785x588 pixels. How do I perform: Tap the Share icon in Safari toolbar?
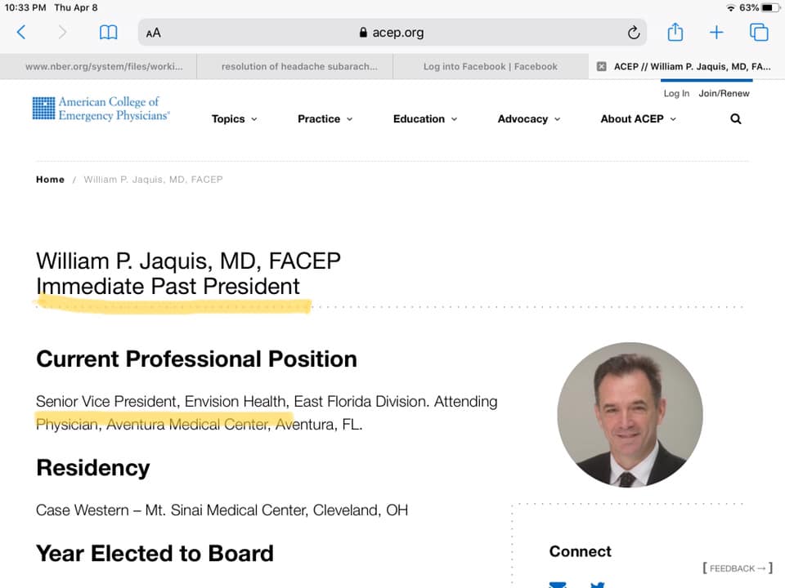coord(675,33)
